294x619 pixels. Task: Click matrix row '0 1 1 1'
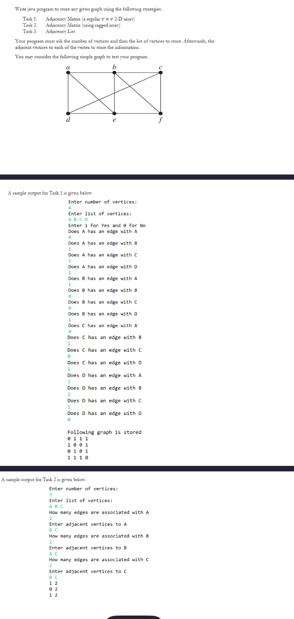[78, 439]
